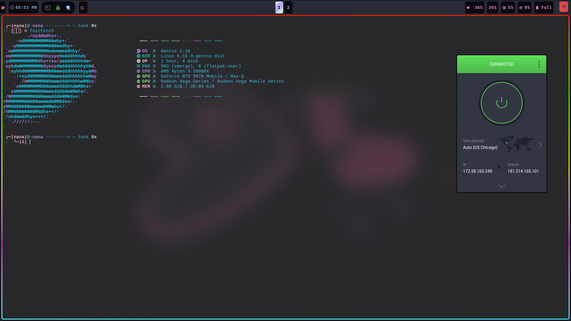
Task: Expand the VPN panel with bottom chevron
Action: (x=501, y=186)
